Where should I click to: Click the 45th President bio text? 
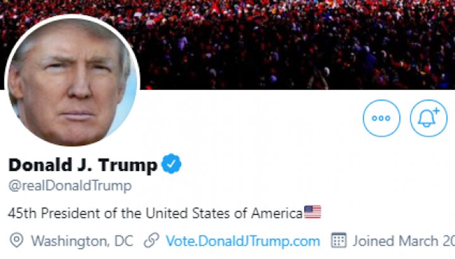coord(155,213)
